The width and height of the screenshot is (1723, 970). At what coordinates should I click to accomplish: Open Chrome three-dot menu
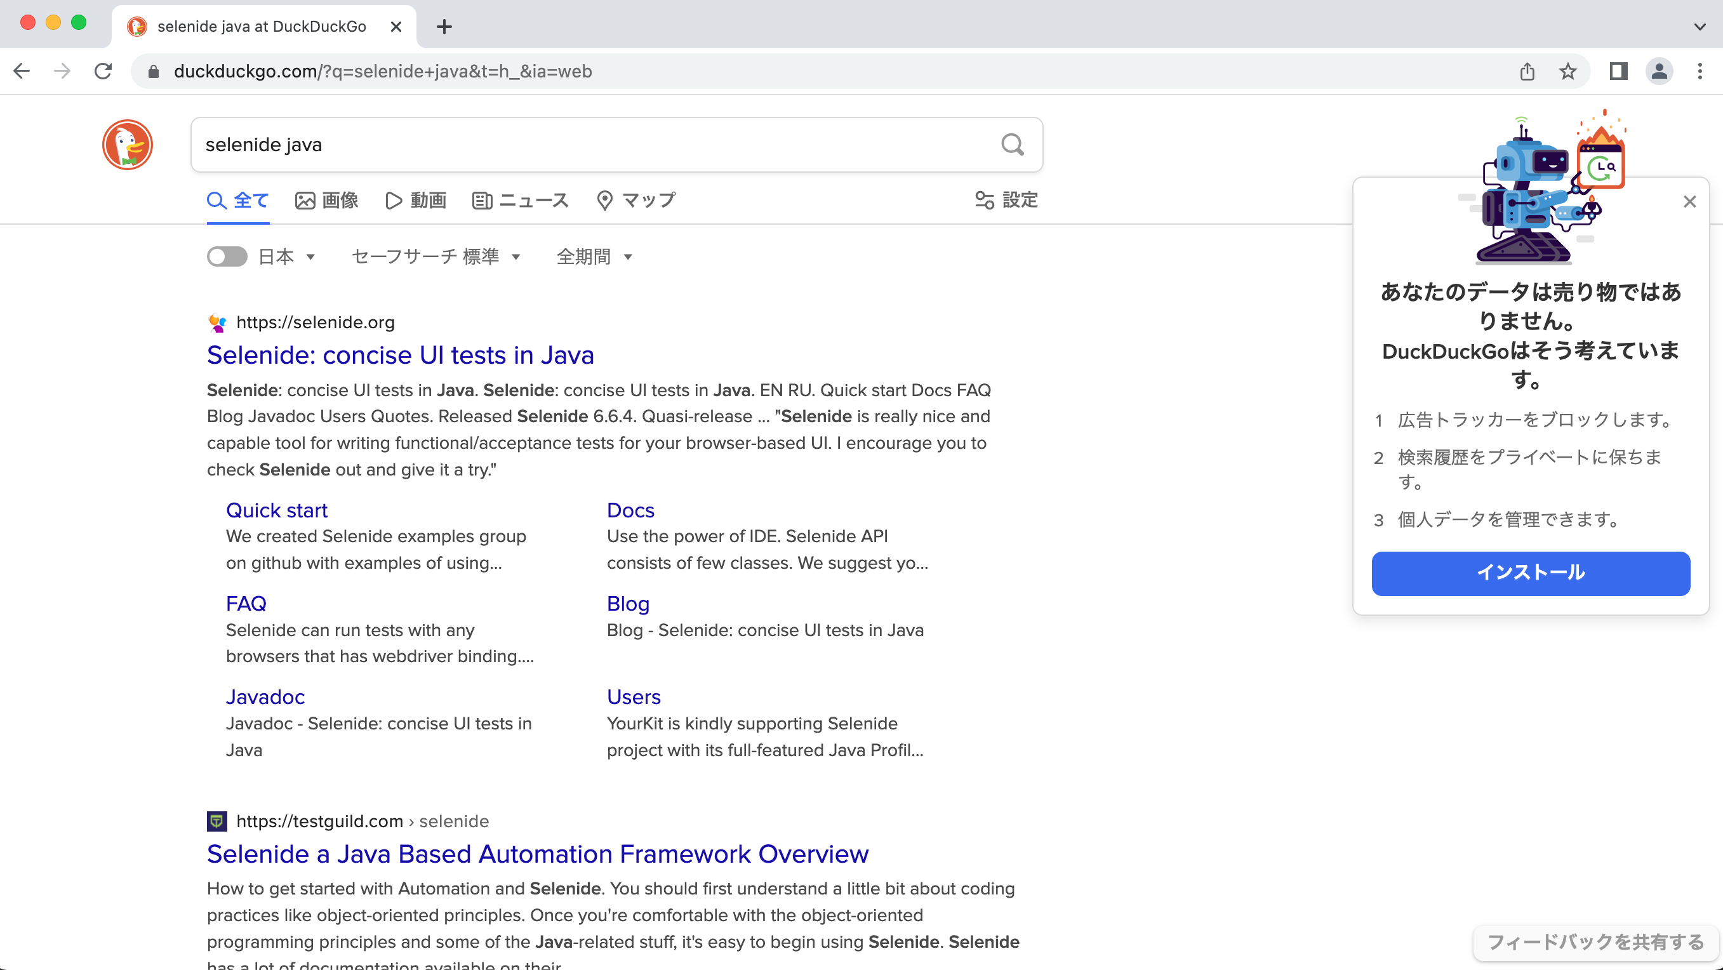tap(1700, 71)
